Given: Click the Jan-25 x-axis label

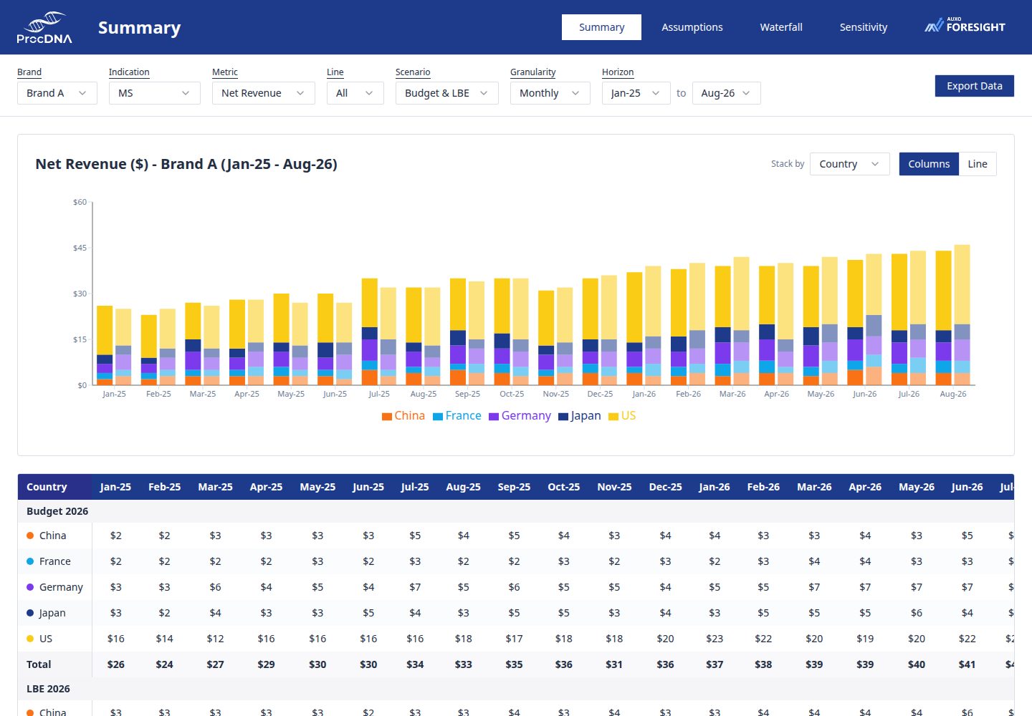Looking at the screenshot, I should coord(114,394).
